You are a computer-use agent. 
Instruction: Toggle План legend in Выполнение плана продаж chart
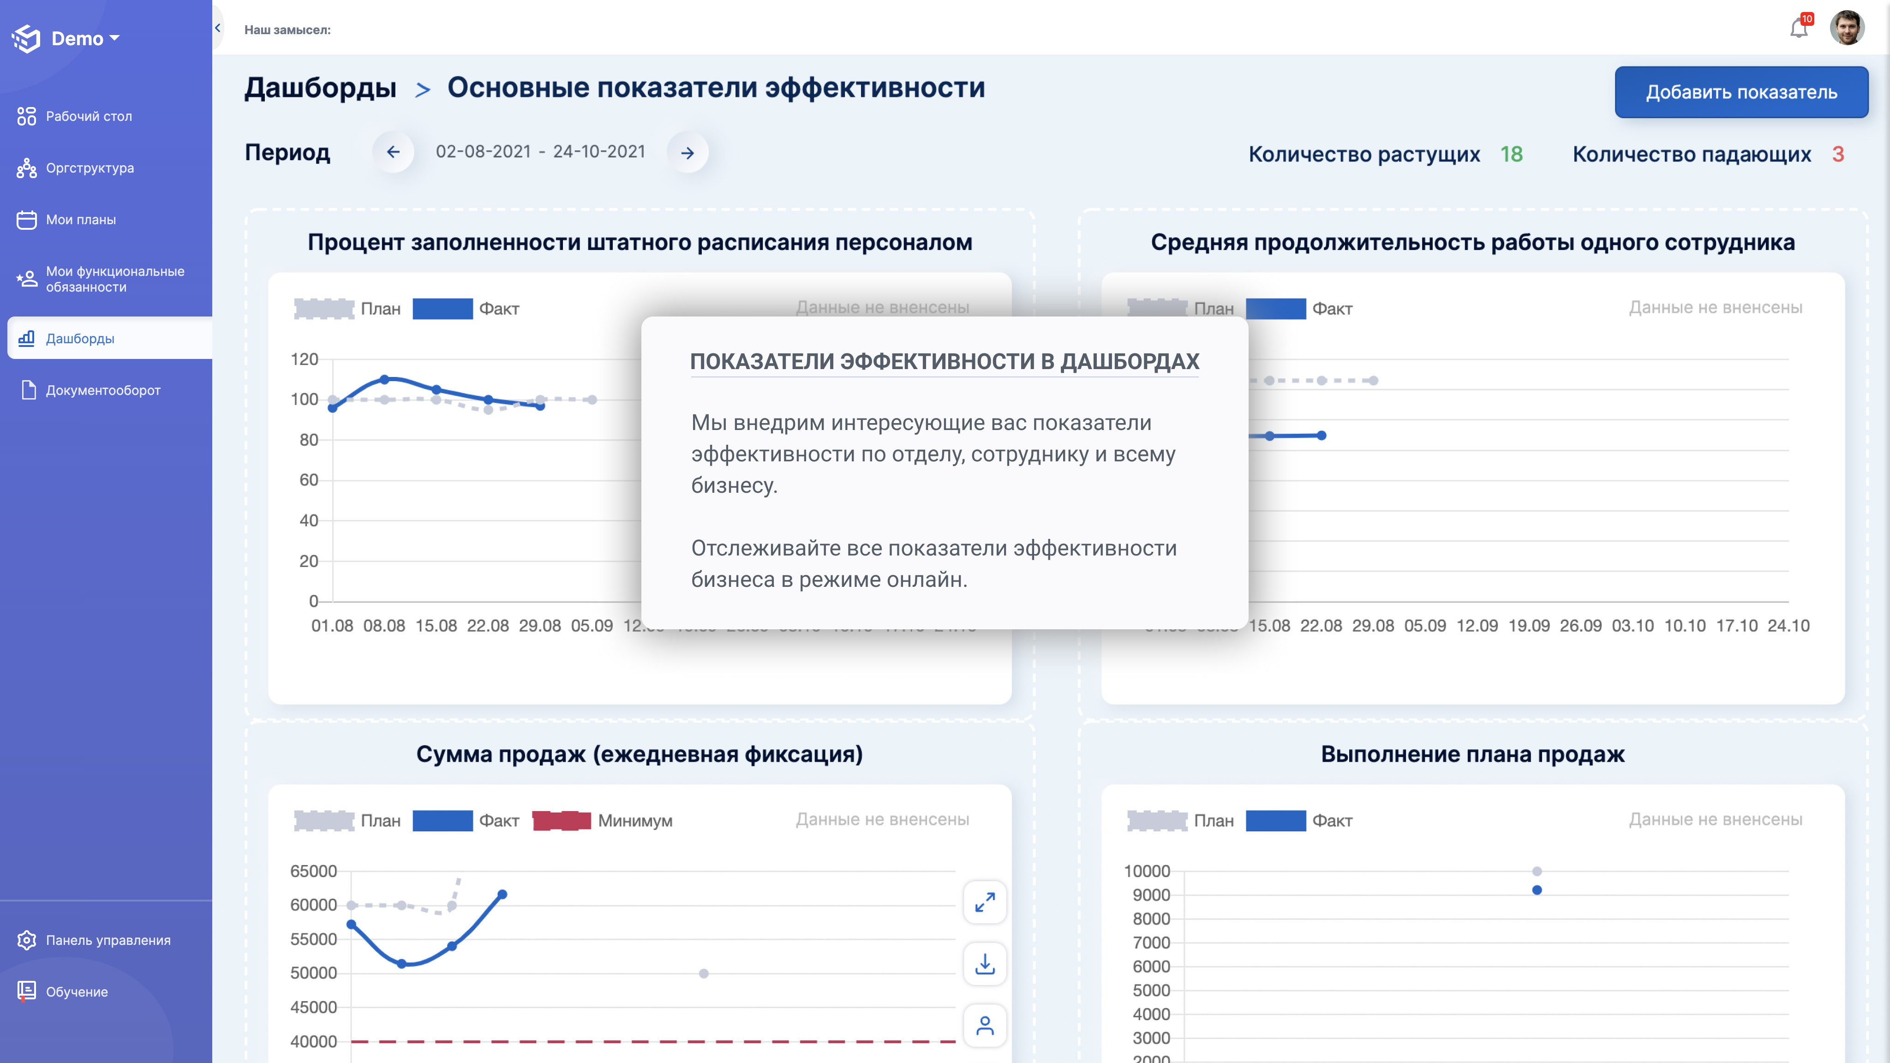tap(1180, 821)
